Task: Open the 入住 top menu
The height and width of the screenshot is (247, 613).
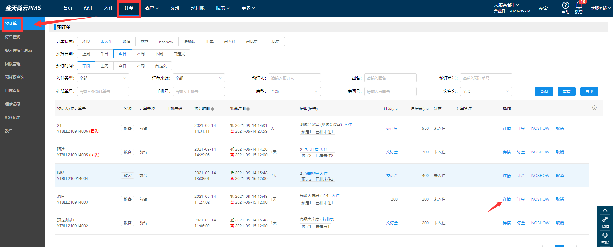Action: point(109,8)
